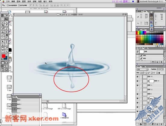Viewport: 166px width, 126px height.
Task: Select the Gradient tool
Action: click(x=6, y=35)
